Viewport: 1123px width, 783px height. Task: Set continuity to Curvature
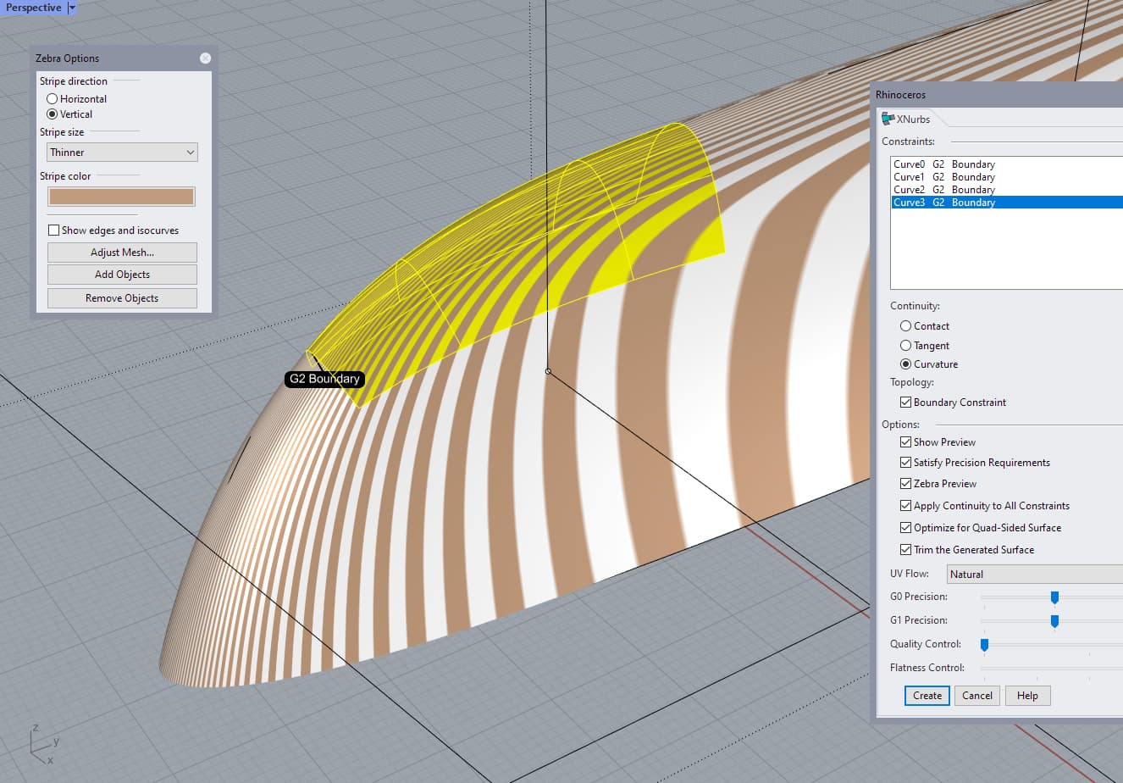point(906,364)
